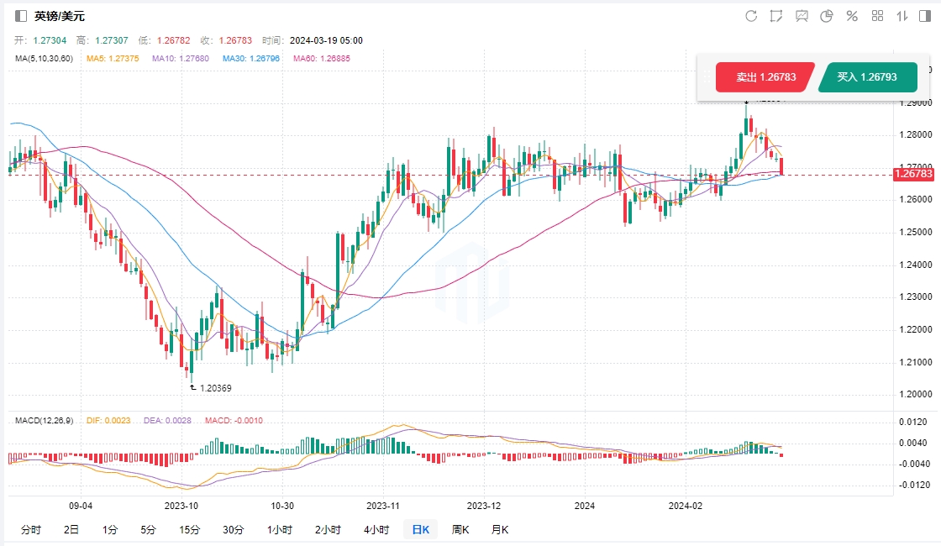
Task: Open the 英镑/美元 symbol title
Action: click(x=60, y=16)
